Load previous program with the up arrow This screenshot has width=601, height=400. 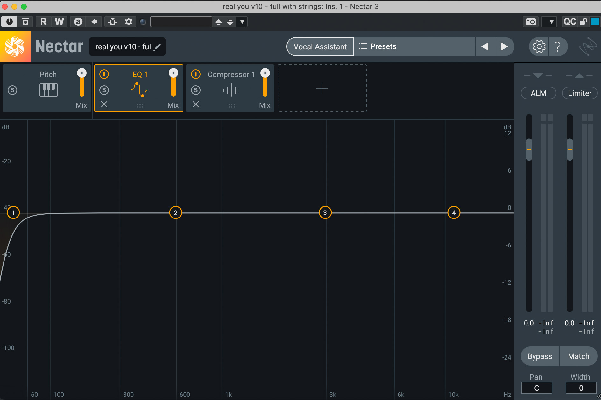coord(219,22)
